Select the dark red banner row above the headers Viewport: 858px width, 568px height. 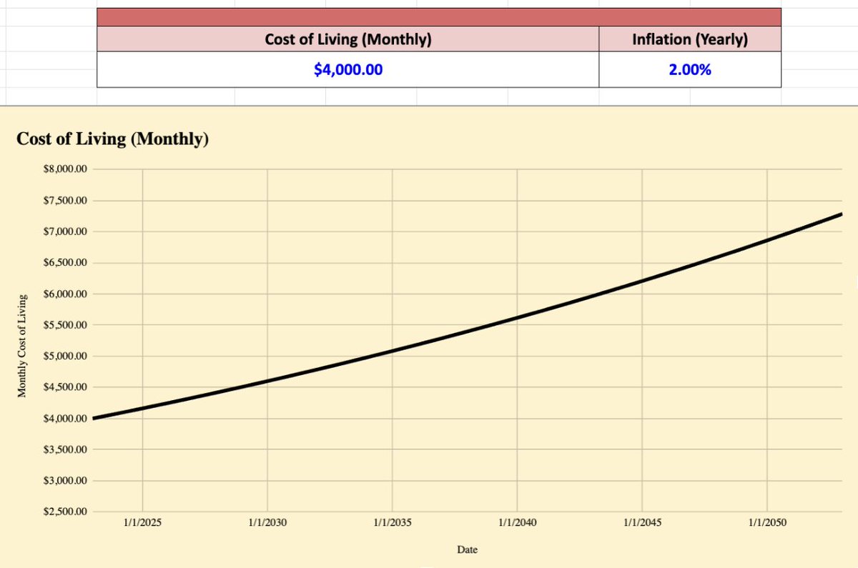coord(441,11)
